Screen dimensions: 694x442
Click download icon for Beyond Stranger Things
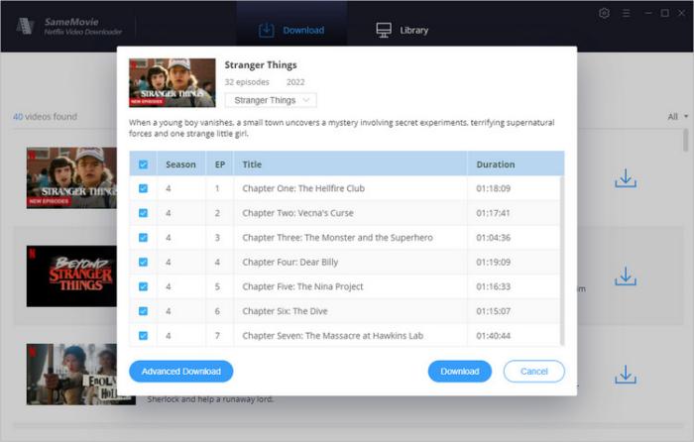click(x=625, y=276)
